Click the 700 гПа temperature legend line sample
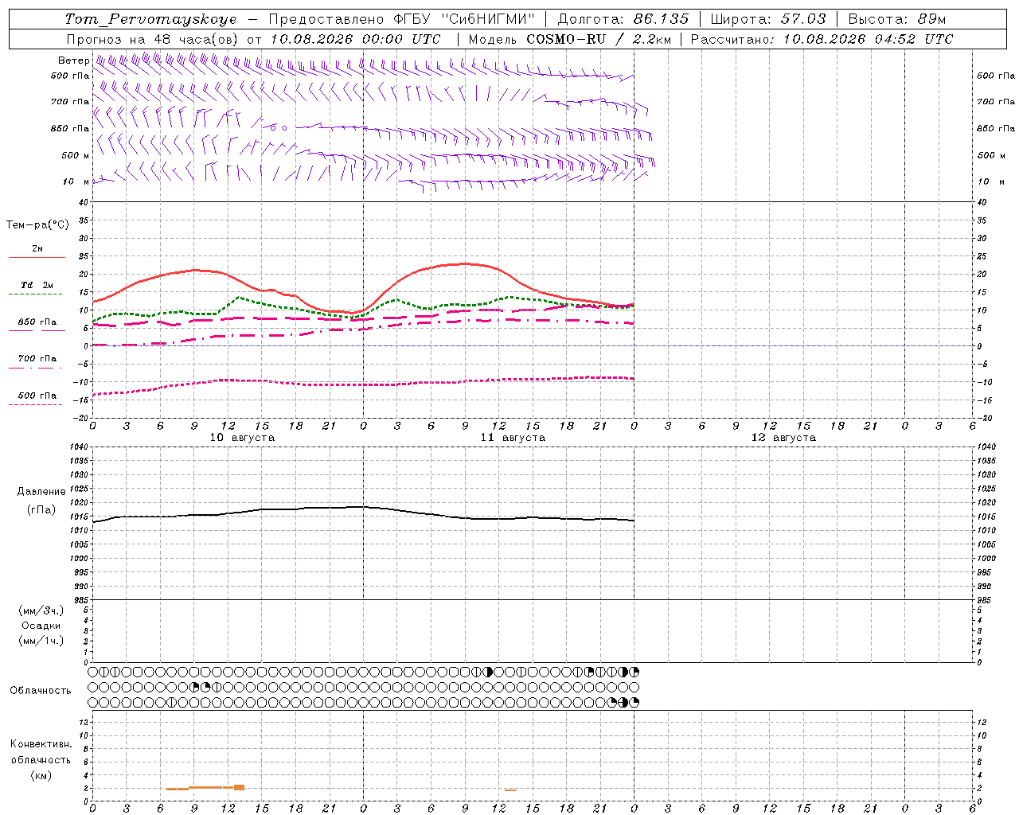The image size is (1019, 815). (35, 368)
